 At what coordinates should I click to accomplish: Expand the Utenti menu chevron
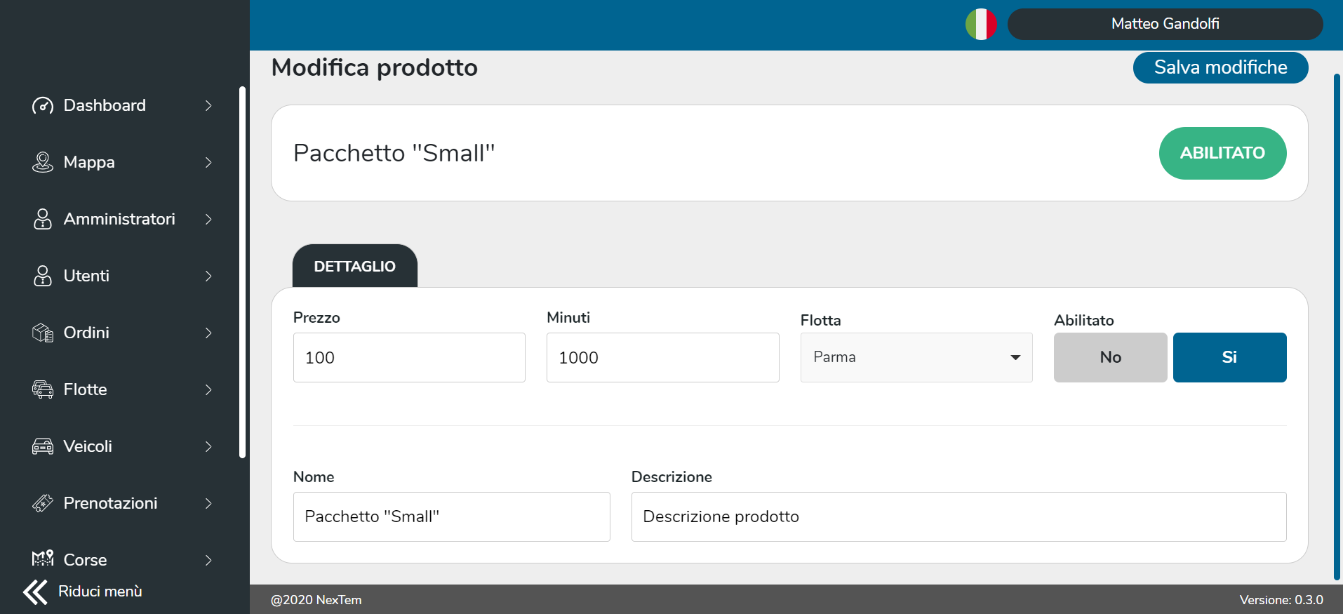[x=208, y=276]
